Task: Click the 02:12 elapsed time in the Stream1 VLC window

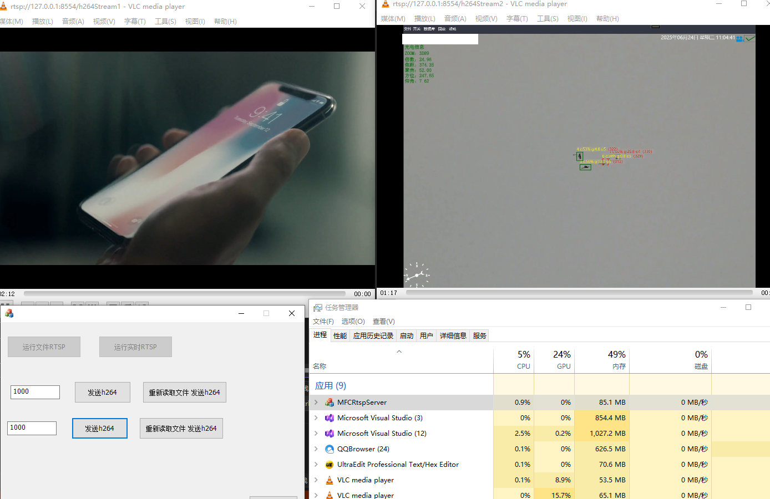Action: pyautogui.click(x=8, y=294)
